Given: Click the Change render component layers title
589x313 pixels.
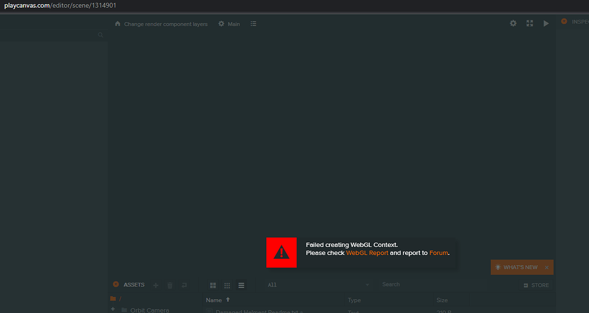Looking at the screenshot, I should tap(166, 24).
